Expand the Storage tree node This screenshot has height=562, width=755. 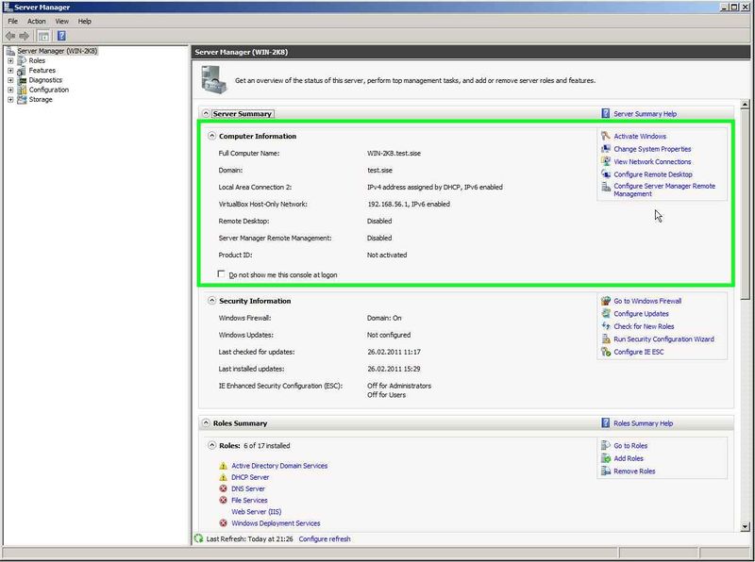click(10, 100)
